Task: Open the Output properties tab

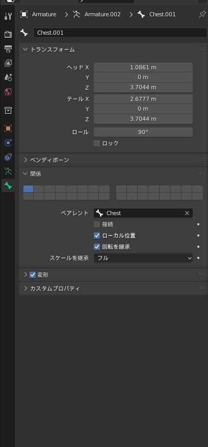Action: (x=8, y=49)
